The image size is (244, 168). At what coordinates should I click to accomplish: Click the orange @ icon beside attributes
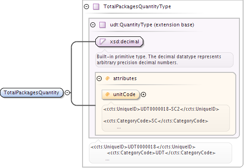(x=107, y=78)
